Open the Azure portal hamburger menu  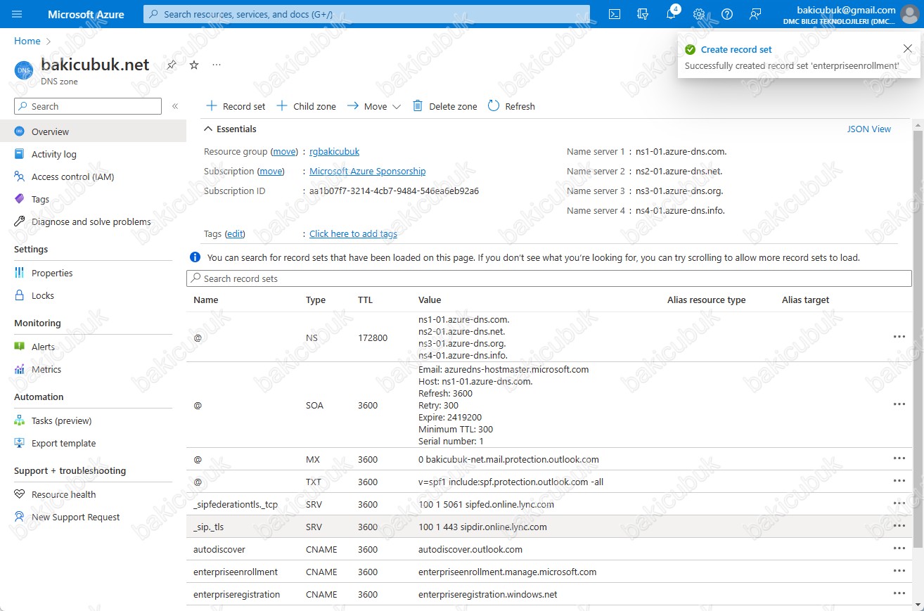[17, 14]
